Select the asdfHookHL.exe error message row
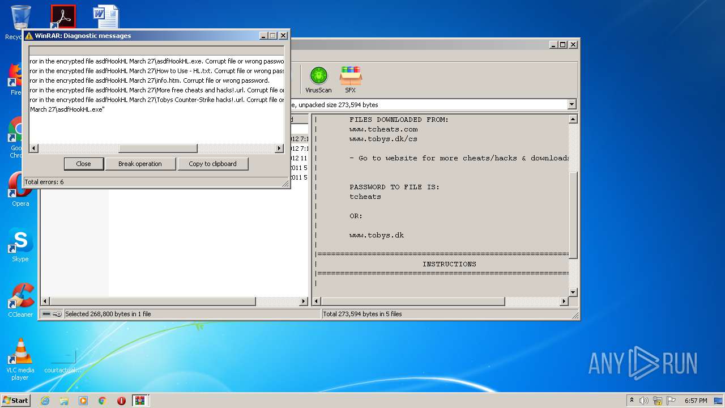Screen dimensions: 725x408 pos(157,61)
